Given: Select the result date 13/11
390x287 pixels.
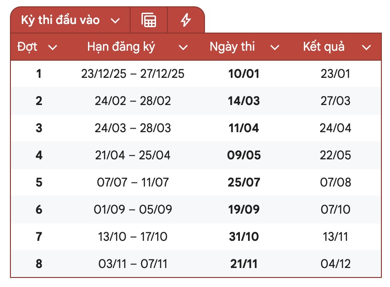Looking at the screenshot, I should click(335, 237).
